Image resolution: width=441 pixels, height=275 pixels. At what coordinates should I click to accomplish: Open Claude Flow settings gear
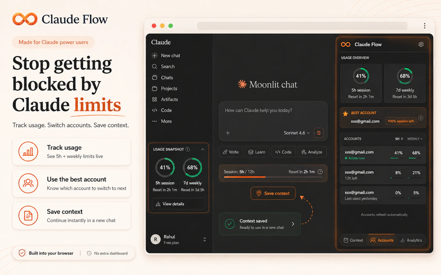[421, 44]
